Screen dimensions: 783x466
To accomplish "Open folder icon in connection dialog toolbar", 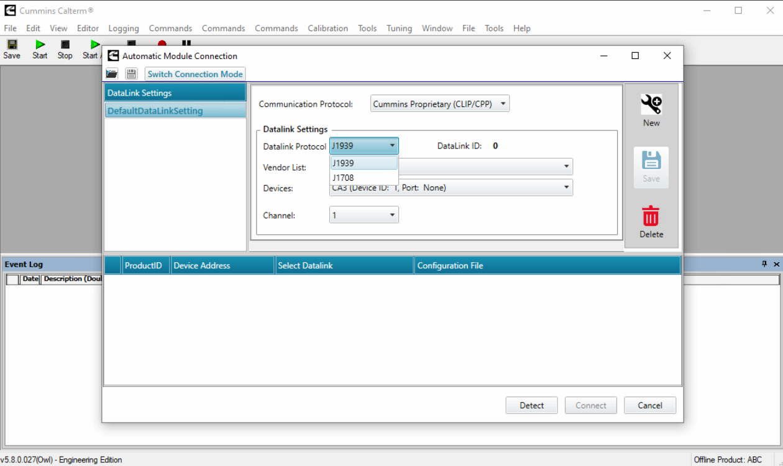I will [112, 74].
